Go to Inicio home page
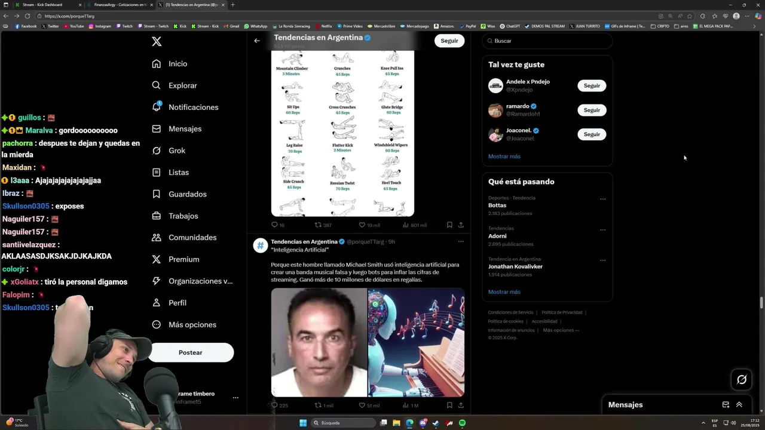Viewport: 765px width, 430px height. [170, 64]
